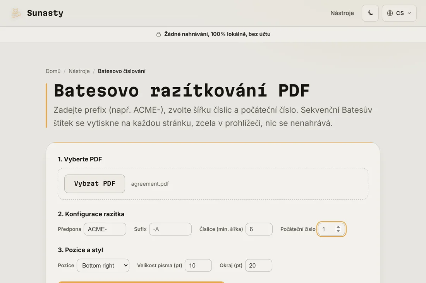
Task: Click the globe icon in language selector
Action: click(x=390, y=13)
